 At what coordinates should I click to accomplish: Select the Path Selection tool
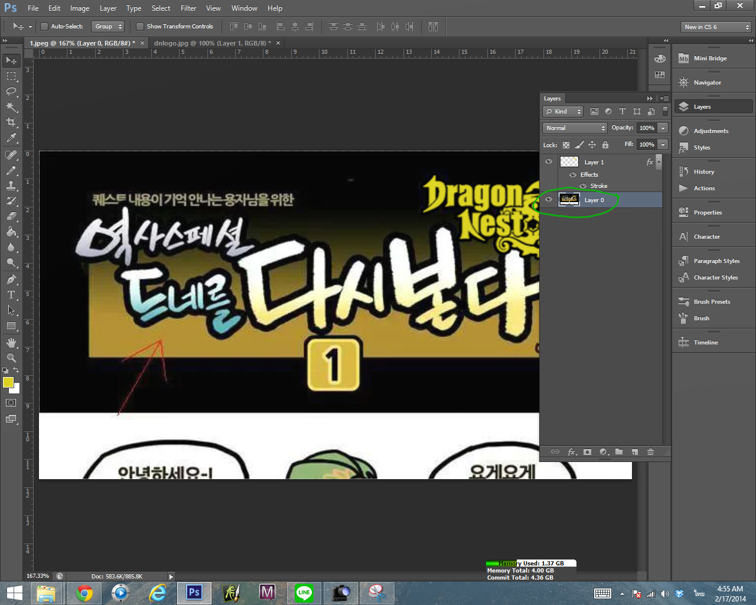click(11, 310)
